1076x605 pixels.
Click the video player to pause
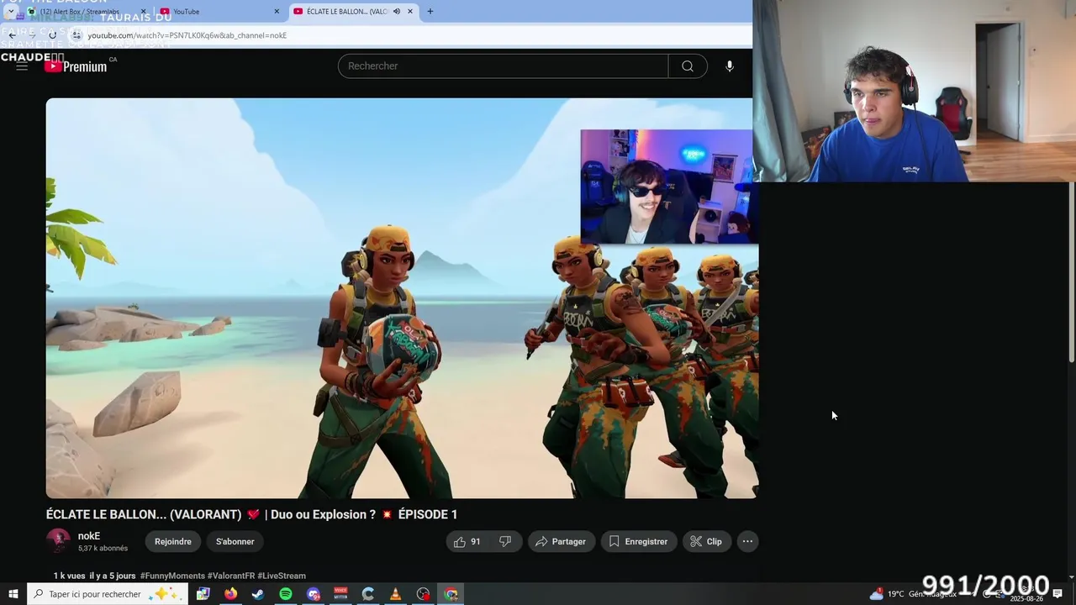coord(402,298)
